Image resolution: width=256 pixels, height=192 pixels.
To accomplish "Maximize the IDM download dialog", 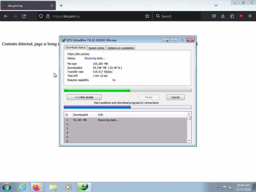I will (182, 40).
